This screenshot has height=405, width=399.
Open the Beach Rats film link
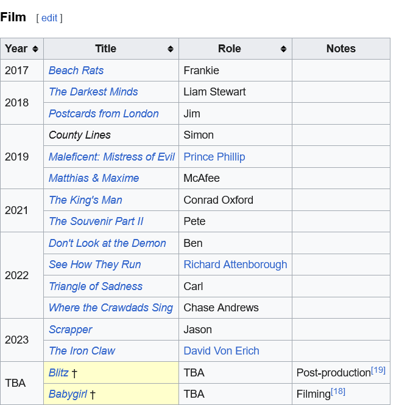click(x=76, y=71)
